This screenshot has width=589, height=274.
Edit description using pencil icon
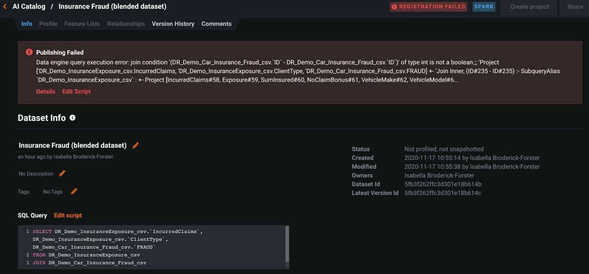coord(62,174)
